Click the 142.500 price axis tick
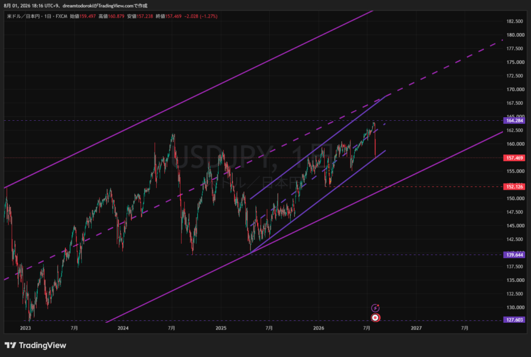The image size is (531, 357). pos(515,239)
